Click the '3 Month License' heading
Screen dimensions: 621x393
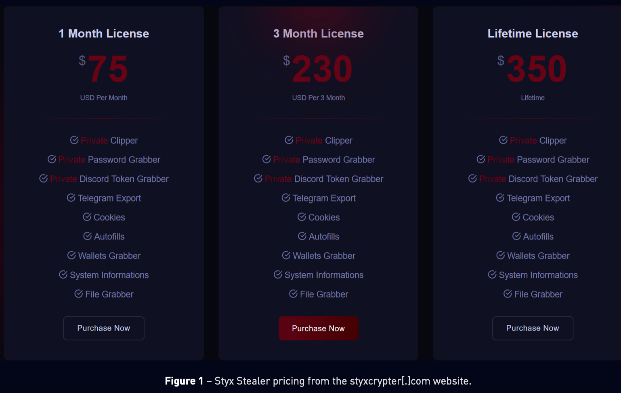pos(319,33)
